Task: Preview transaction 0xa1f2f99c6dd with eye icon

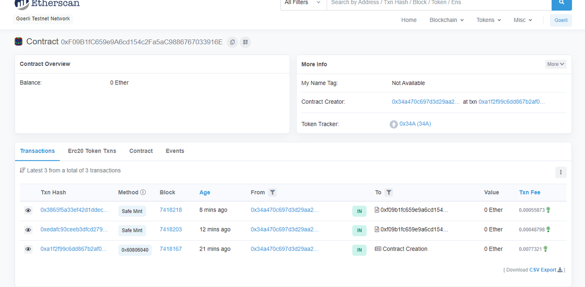Action: coord(28,249)
